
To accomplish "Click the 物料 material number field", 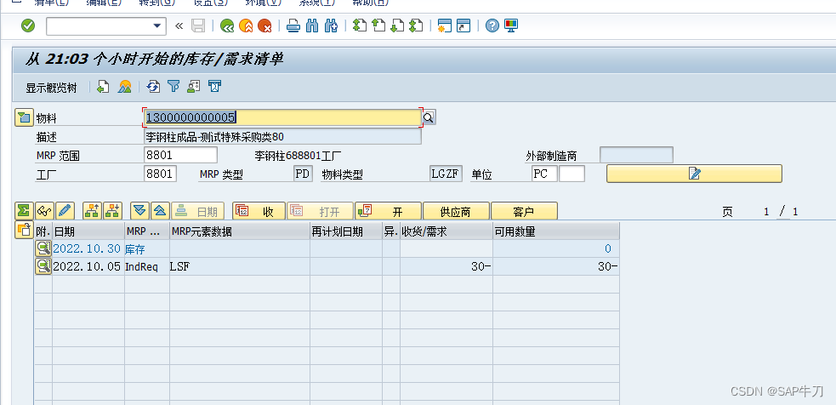I will [x=282, y=118].
